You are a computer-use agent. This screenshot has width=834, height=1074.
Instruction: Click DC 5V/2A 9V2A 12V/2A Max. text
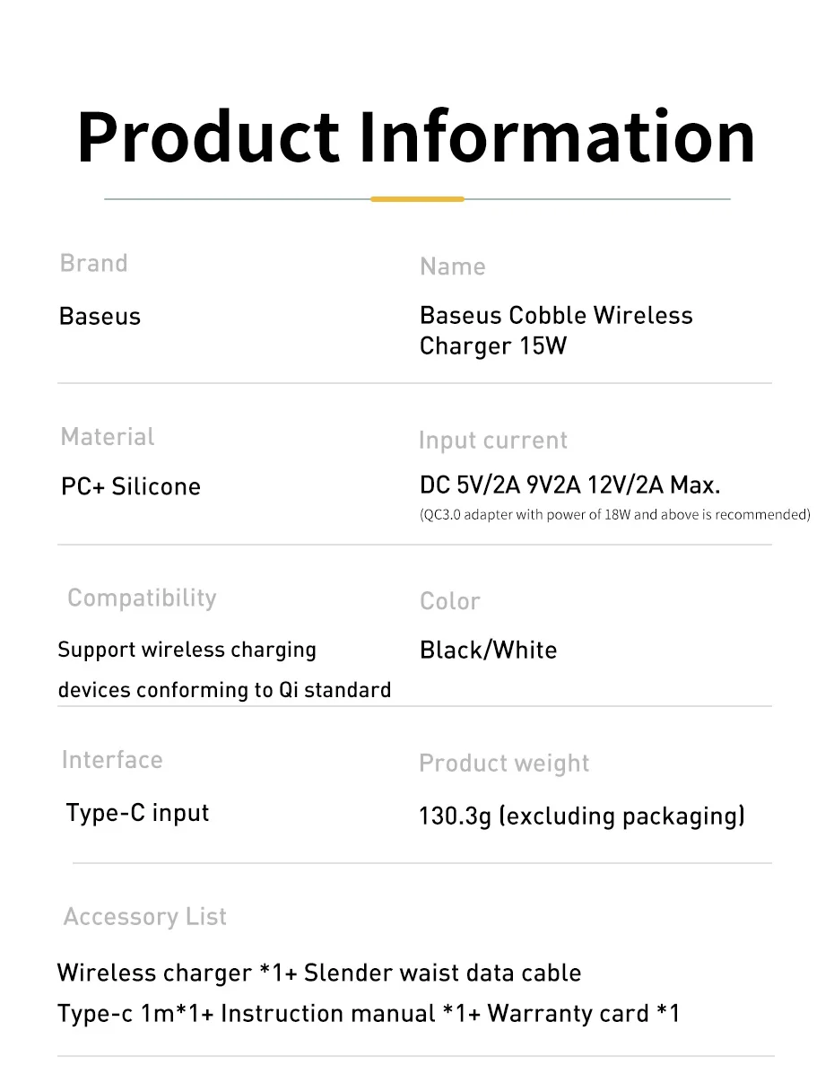coord(569,485)
